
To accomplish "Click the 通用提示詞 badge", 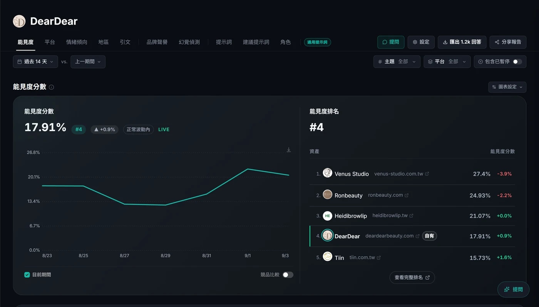I will (x=317, y=42).
